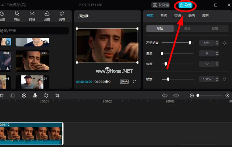
Task: Add keyframe for 缩放 scale
Action: pyautogui.click(x=224, y=79)
